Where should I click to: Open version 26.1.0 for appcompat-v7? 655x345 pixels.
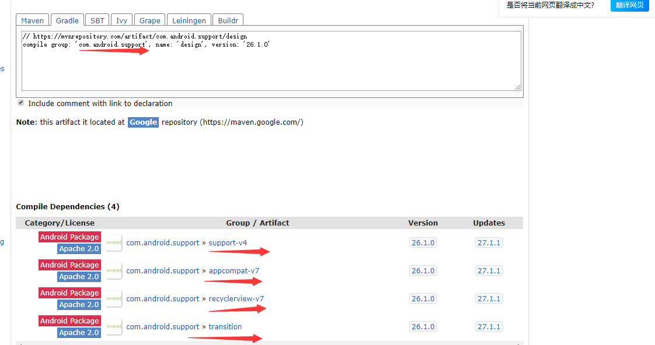[x=423, y=271]
